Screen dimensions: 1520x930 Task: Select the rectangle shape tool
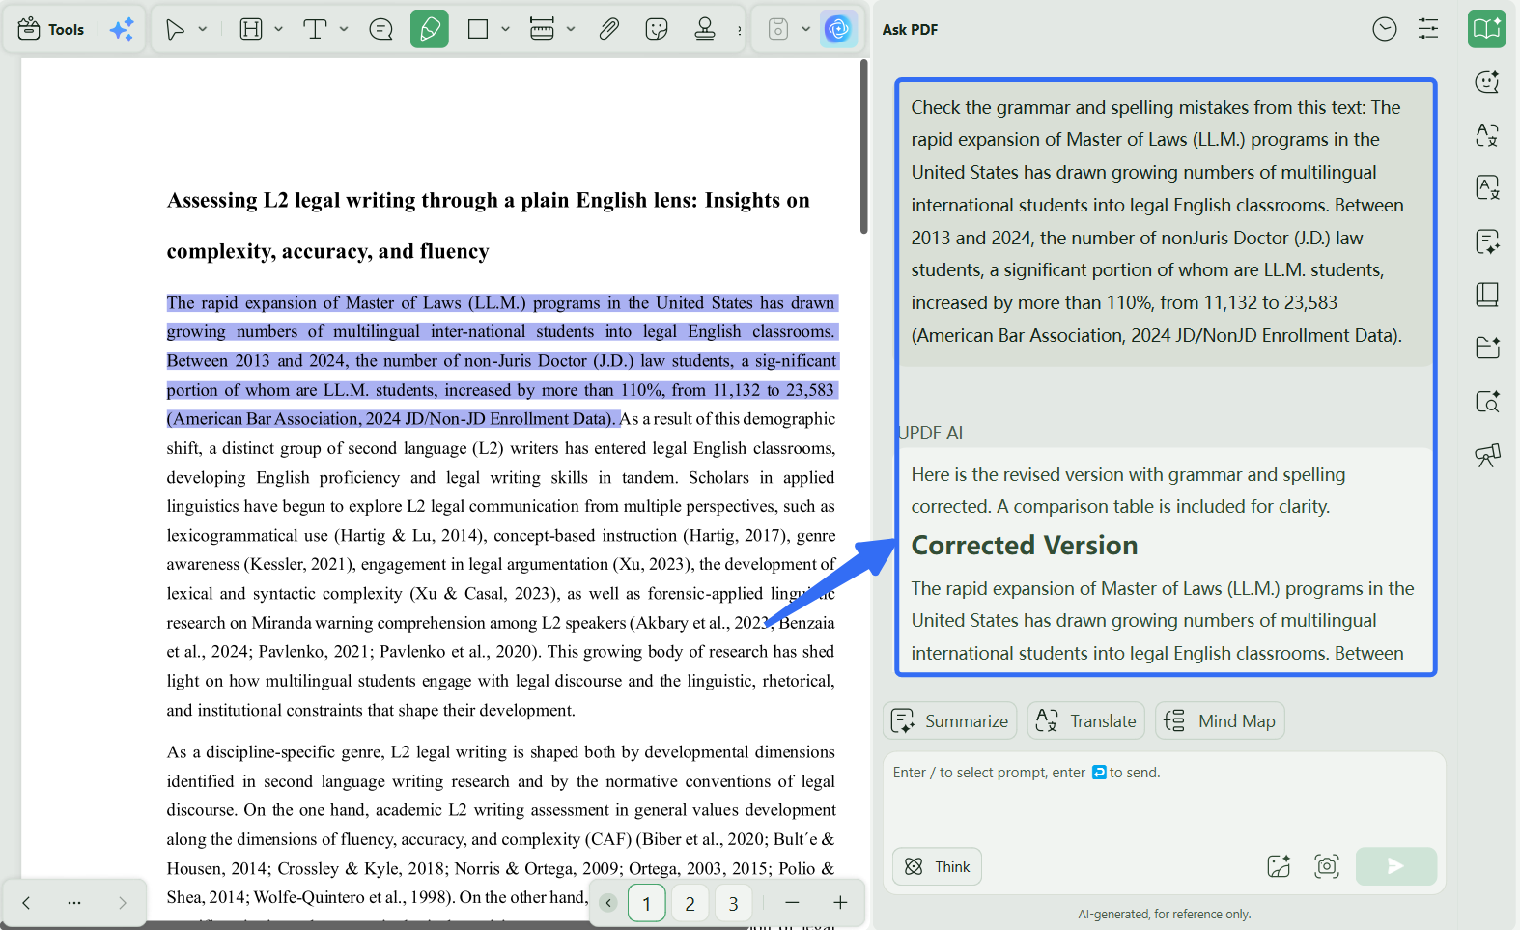(x=478, y=29)
